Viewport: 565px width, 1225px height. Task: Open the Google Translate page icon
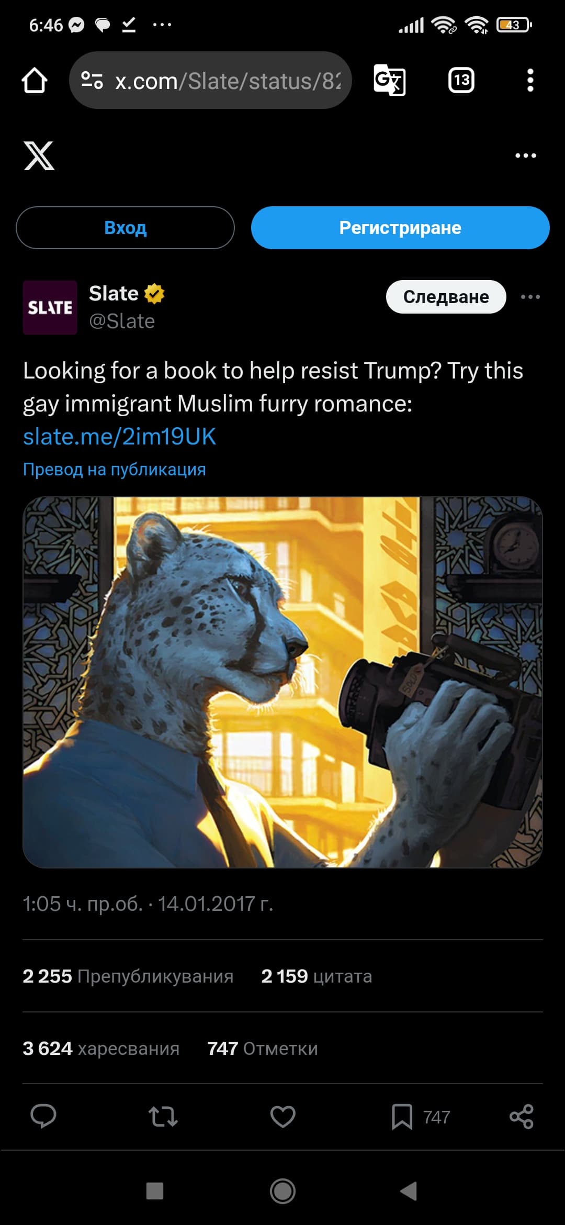(390, 80)
